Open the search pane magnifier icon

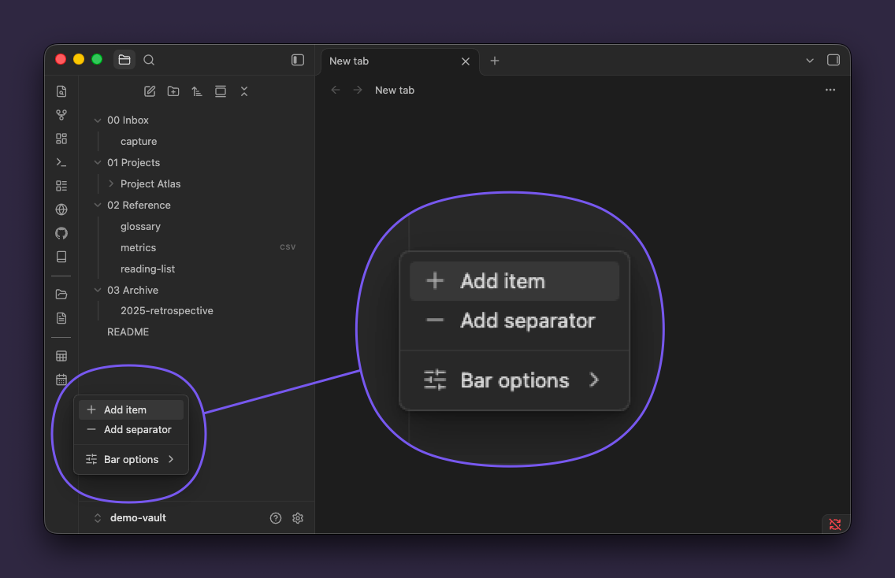pyautogui.click(x=149, y=60)
